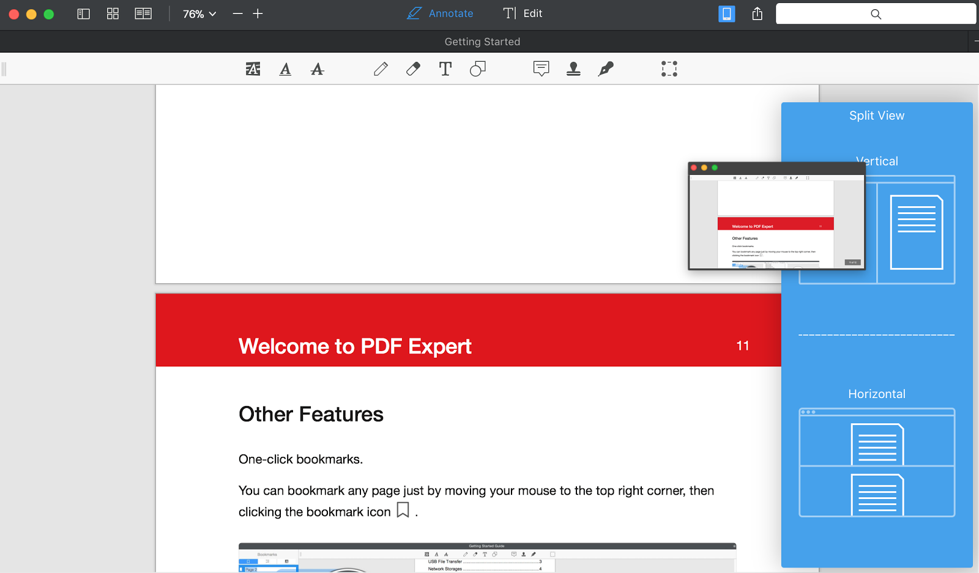Screen dimensions: 979x573
Task: Toggle the two-page split view button
Action: click(143, 13)
